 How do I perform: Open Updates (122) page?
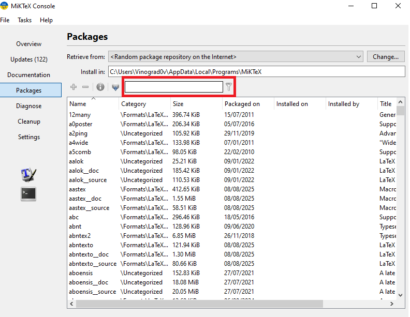click(x=29, y=59)
